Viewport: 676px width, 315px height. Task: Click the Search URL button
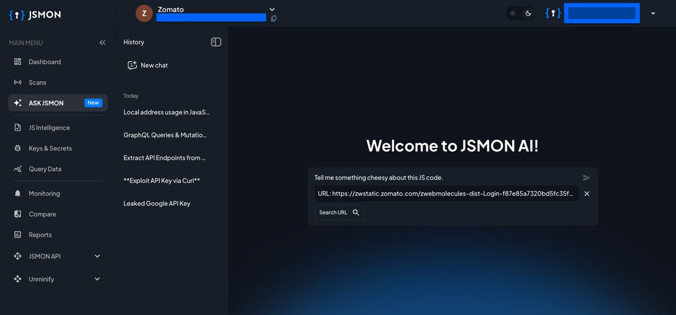point(339,212)
